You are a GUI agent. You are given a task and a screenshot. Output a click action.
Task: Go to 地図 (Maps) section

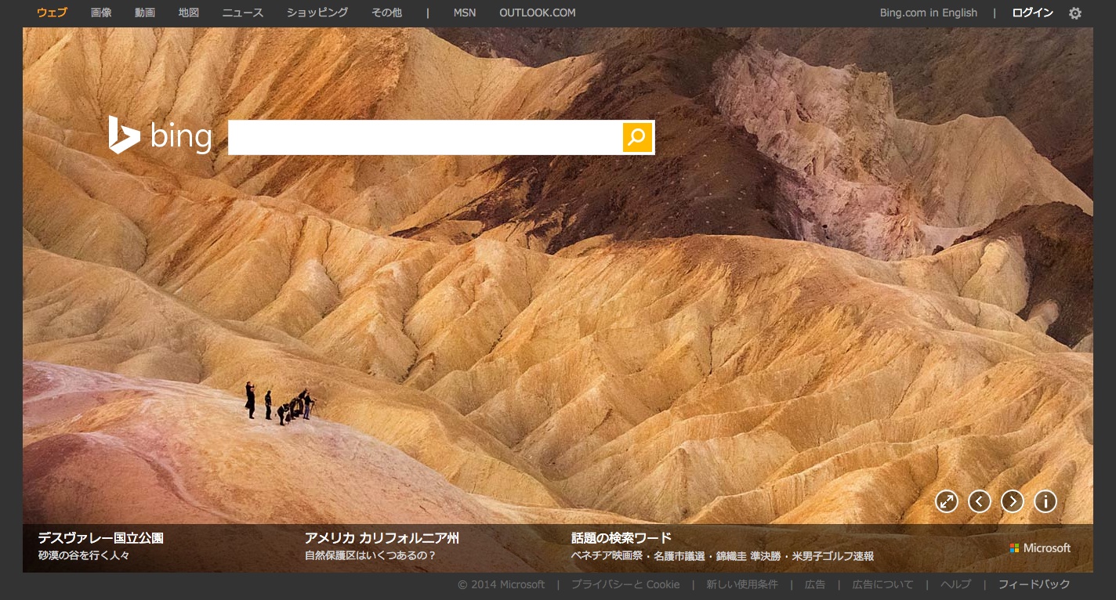[189, 13]
